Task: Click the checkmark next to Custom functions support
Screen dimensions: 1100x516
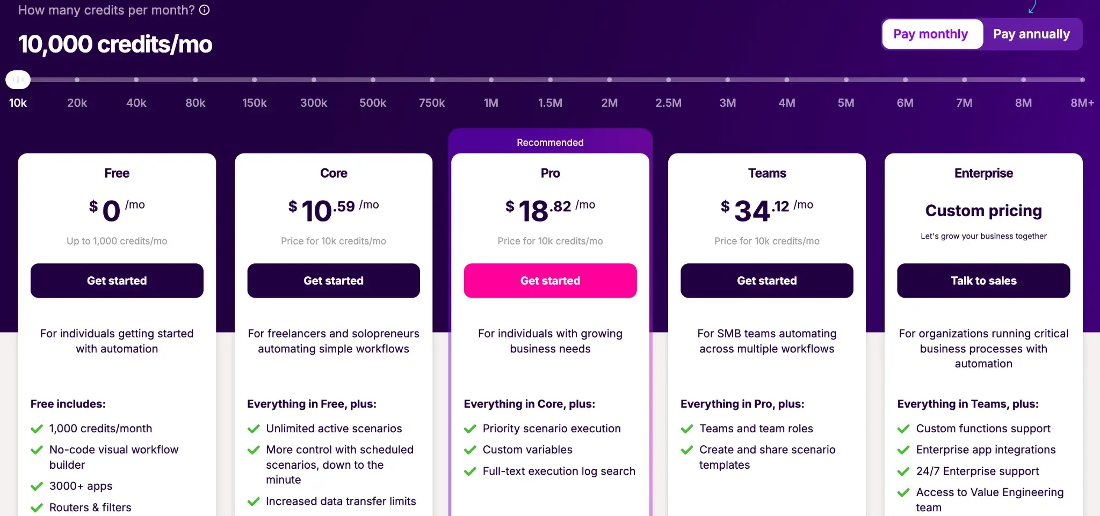Action: [x=903, y=429]
